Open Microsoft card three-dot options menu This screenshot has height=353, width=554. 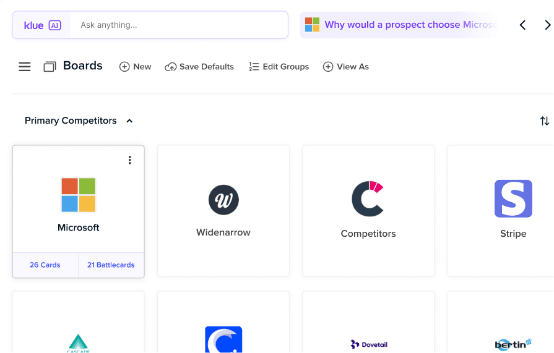click(x=129, y=160)
